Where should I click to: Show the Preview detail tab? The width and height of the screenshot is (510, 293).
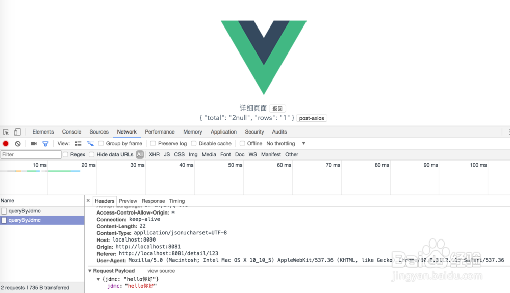[x=128, y=201]
